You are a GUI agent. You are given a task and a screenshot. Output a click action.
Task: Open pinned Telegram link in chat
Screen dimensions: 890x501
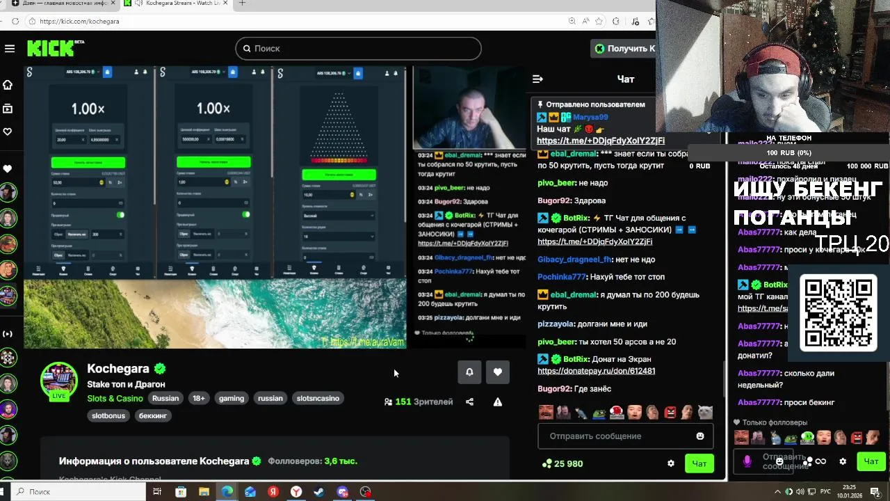[x=601, y=141]
